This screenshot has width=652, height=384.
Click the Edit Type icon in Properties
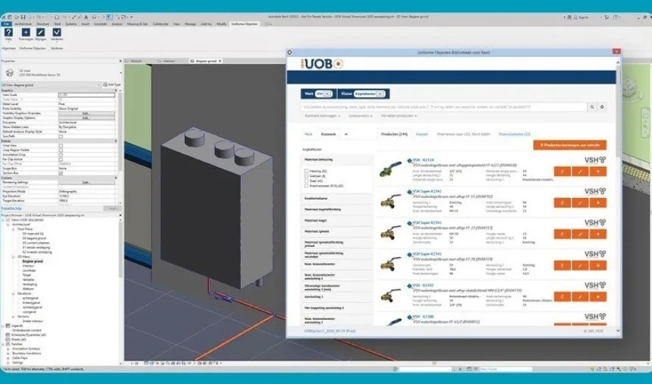[x=105, y=85]
